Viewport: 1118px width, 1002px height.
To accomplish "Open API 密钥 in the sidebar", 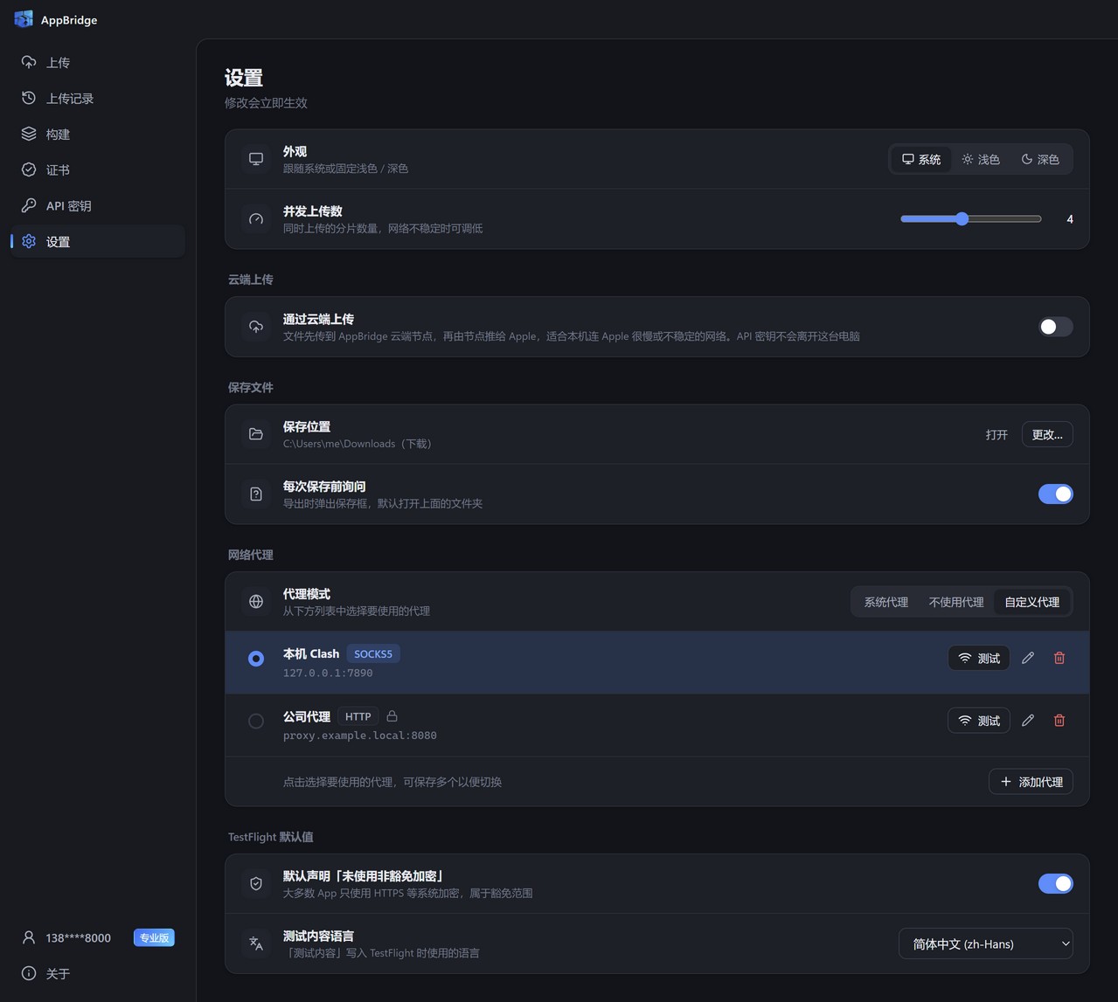I will (98, 205).
